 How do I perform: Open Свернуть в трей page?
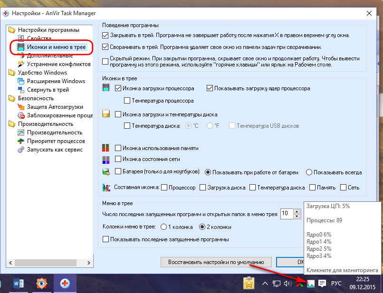point(48,90)
